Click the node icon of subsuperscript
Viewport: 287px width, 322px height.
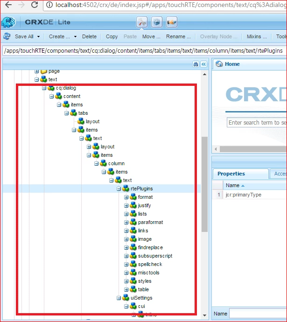133,256
